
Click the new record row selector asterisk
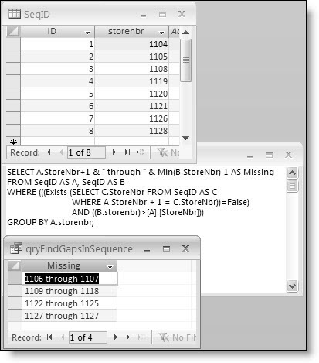pos(13,141)
